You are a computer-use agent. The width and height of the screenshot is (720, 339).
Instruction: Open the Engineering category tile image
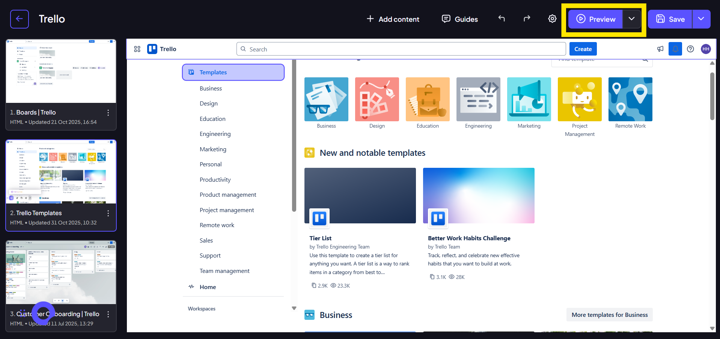[478, 99]
